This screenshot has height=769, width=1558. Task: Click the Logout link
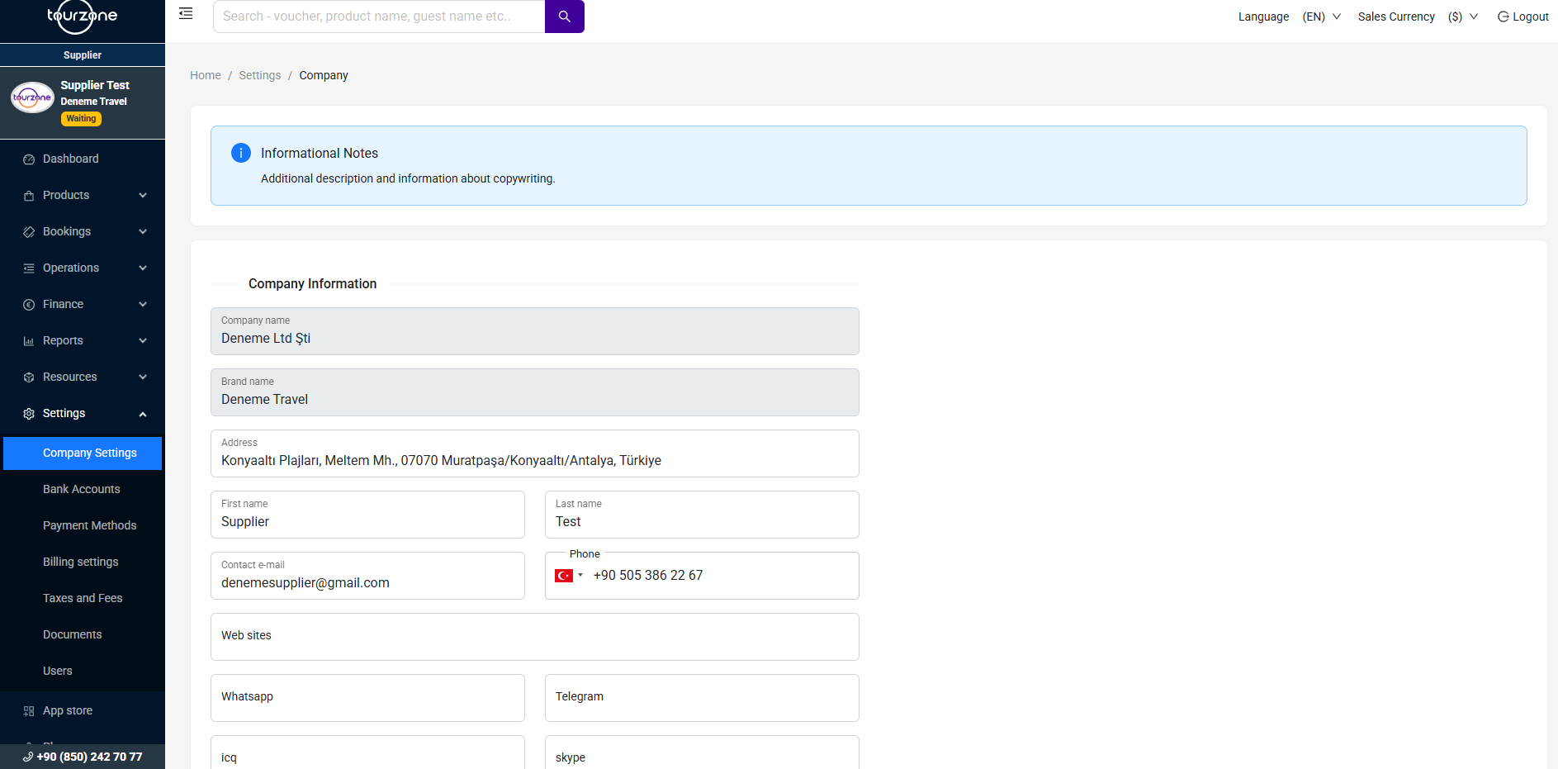point(1522,17)
